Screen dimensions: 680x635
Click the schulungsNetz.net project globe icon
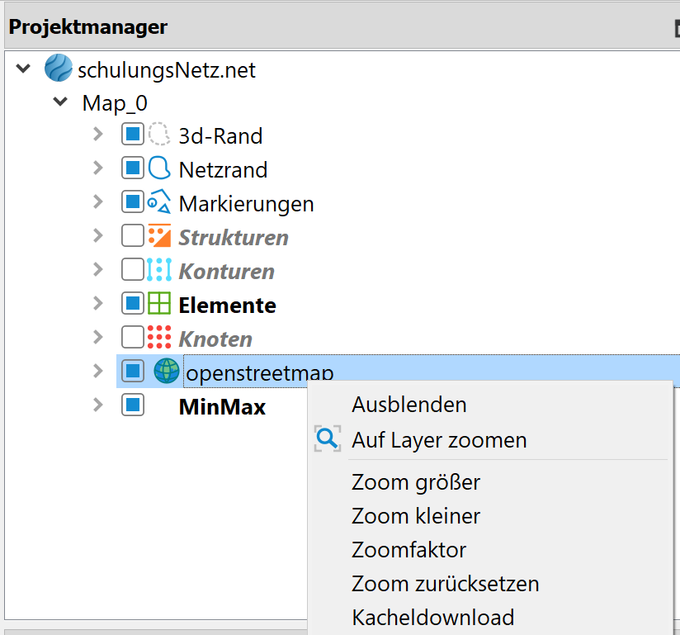click(x=59, y=69)
